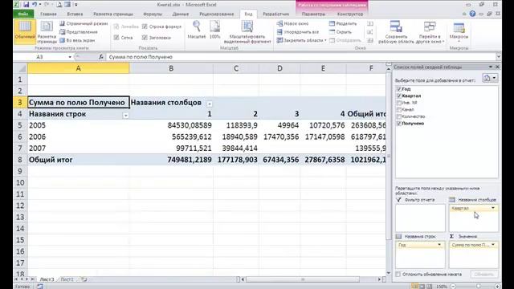The image size is (514, 289).
Task: Switch to the Конструктор tab
Action: click(x=350, y=14)
